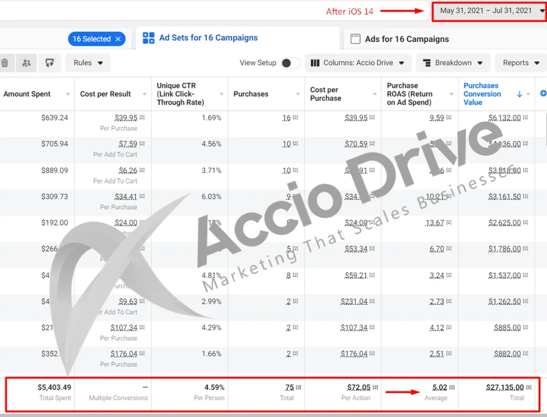This screenshot has width=547, height=417.
Task: Click the sort arrow on Purchases Conversion Value
Action: [519, 94]
